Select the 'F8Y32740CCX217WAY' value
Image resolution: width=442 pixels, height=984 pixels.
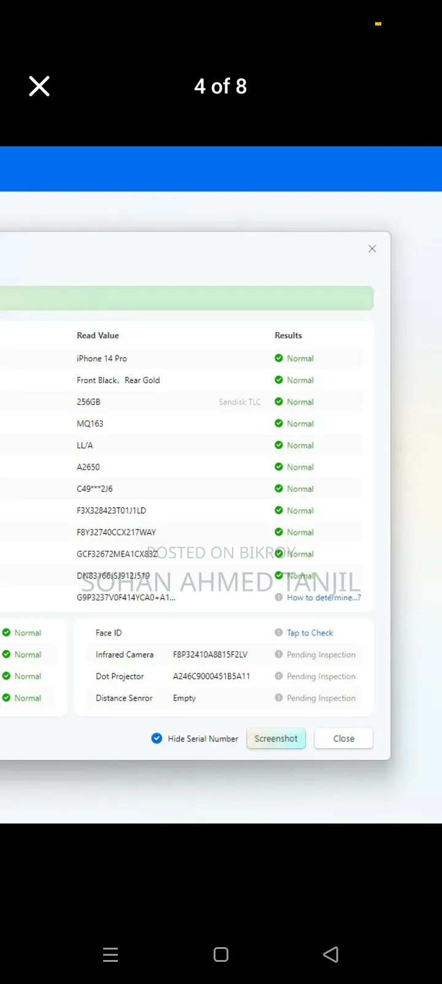(x=116, y=532)
